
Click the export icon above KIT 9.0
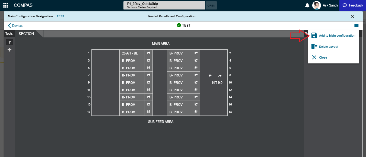coord(210,76)
